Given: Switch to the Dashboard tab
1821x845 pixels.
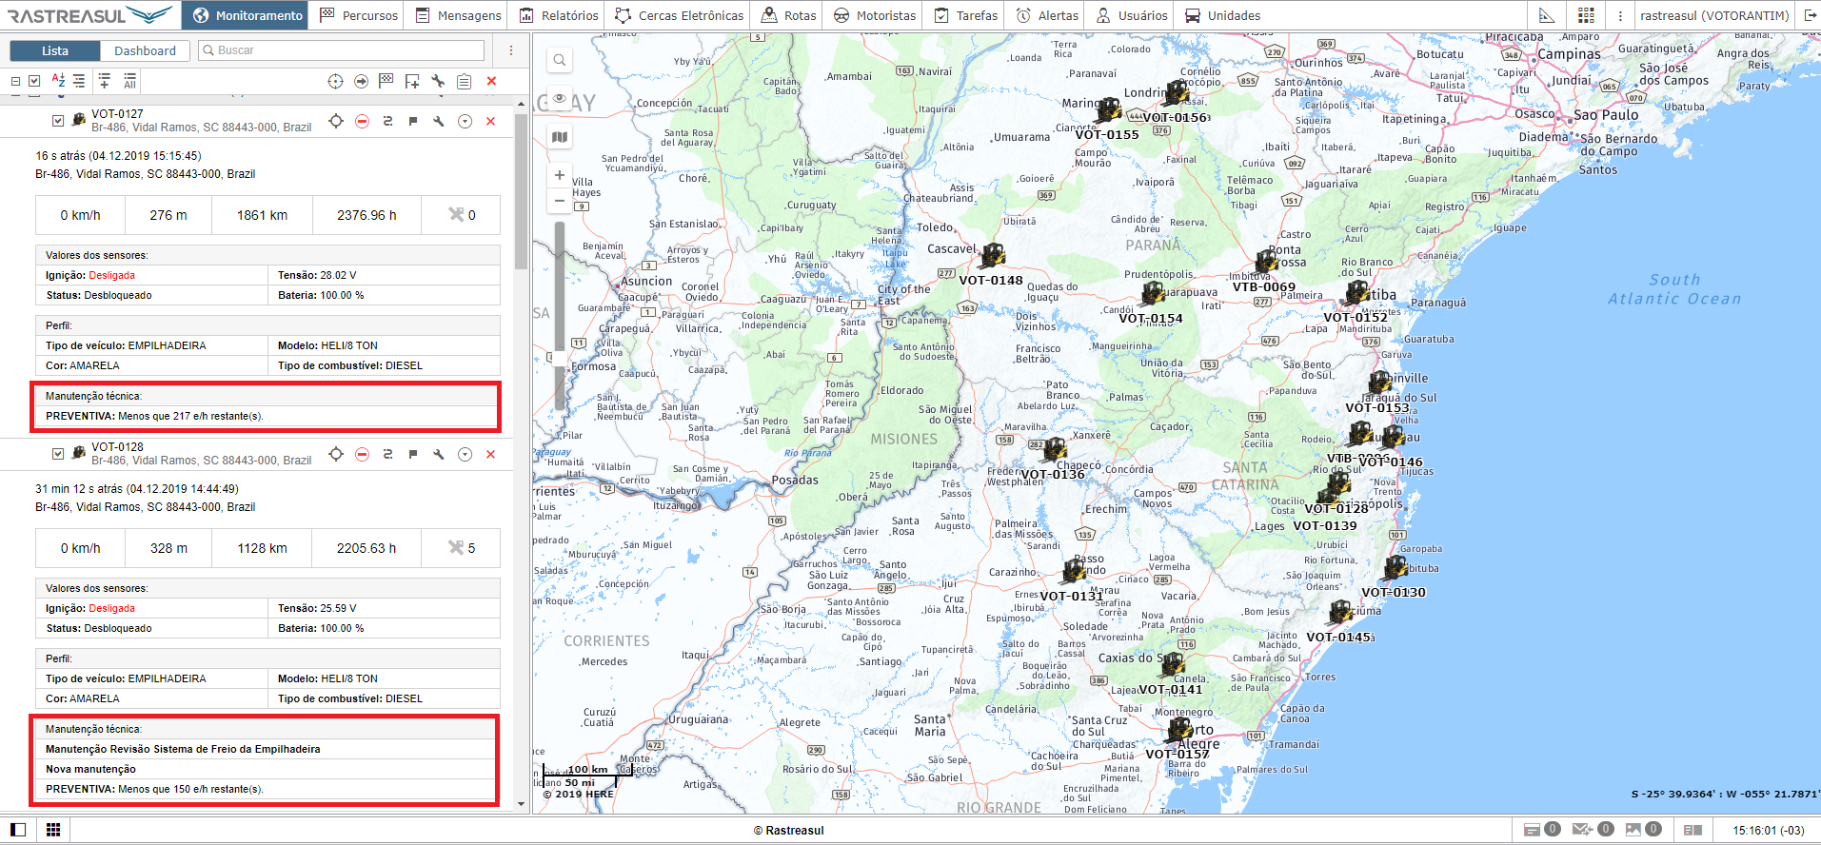Looking at the screenshot, I should 145,50.
